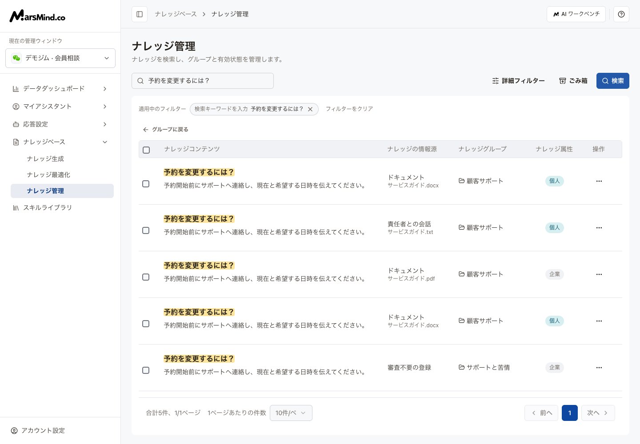Viewport: 640px width, 444px height.
Task: Toggle the sidebar collapse icon
Action: click(x=140, y=14)
